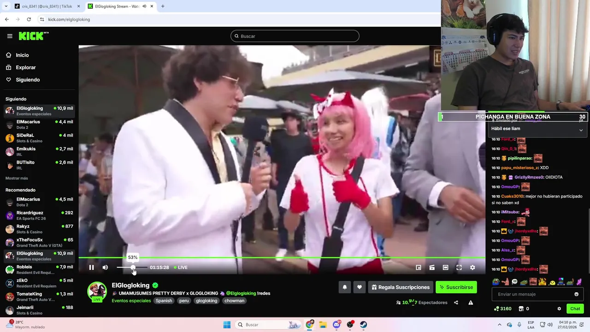Mute the stream volume icon
The height and width of the screenshot is (332, 590).
pos(105,267)
